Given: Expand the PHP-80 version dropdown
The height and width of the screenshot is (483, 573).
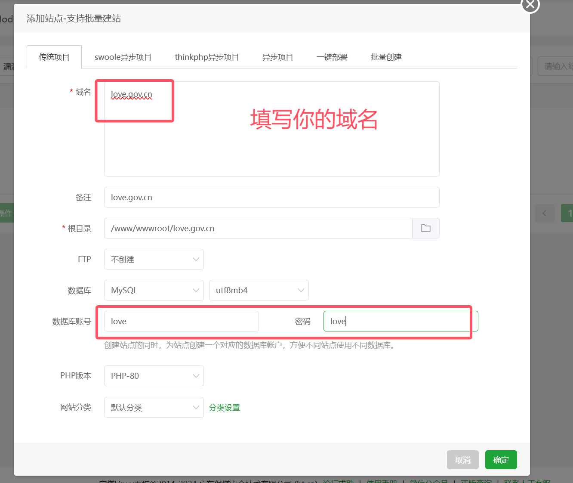Looking at the screenshot, I should click(154, 376).
